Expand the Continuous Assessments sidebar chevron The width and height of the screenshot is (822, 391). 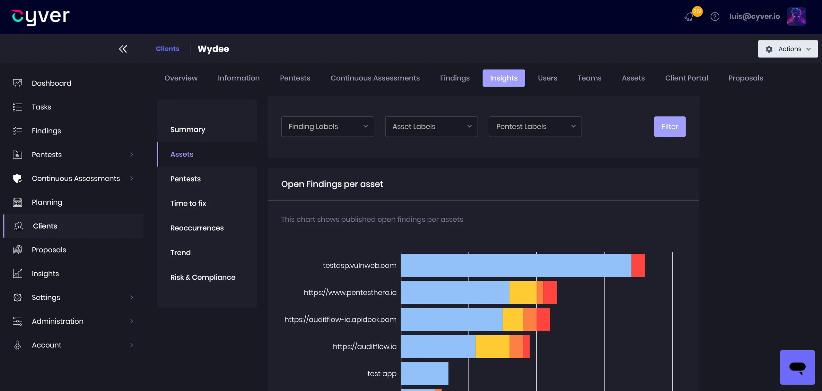(x=132, y=178)
